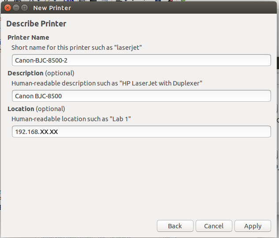This screenshot has width=279, height=238.
Task: Click into the Description input box
Action: [x=141, y=96]
